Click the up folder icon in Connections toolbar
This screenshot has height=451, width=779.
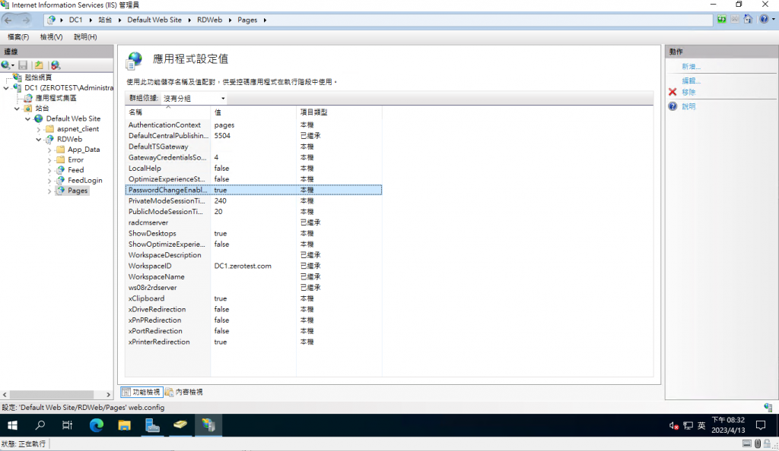(x=39, y=65)
